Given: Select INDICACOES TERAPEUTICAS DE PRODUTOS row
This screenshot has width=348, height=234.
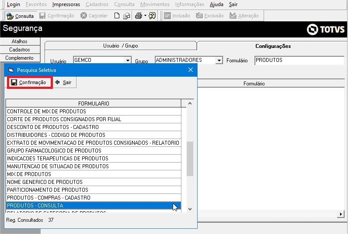Looking at the screenshot, I should (x=94, y=158).
